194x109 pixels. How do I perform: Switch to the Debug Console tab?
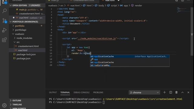pos(82,92)
